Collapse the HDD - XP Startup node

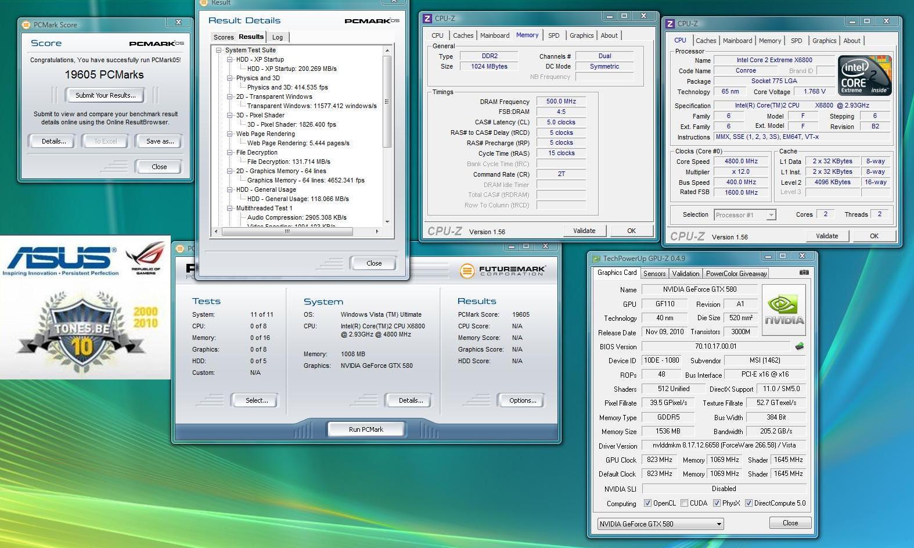pyautogui.click(x=230, y=59)
